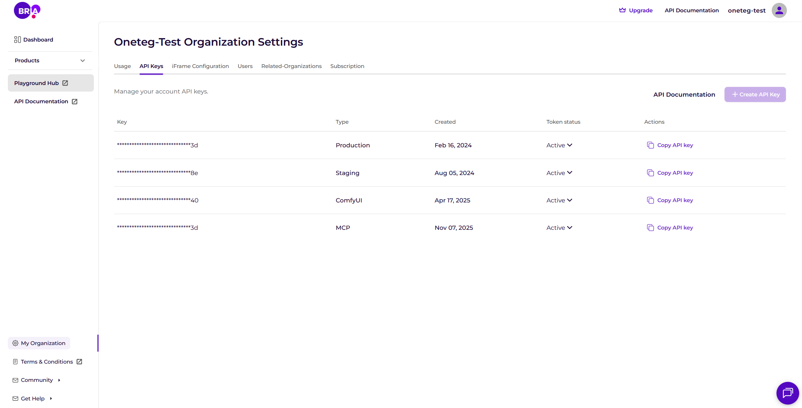Screen dimensions: 802x408
Task: Click copy icon for Staging key
Action: point(650,173)
